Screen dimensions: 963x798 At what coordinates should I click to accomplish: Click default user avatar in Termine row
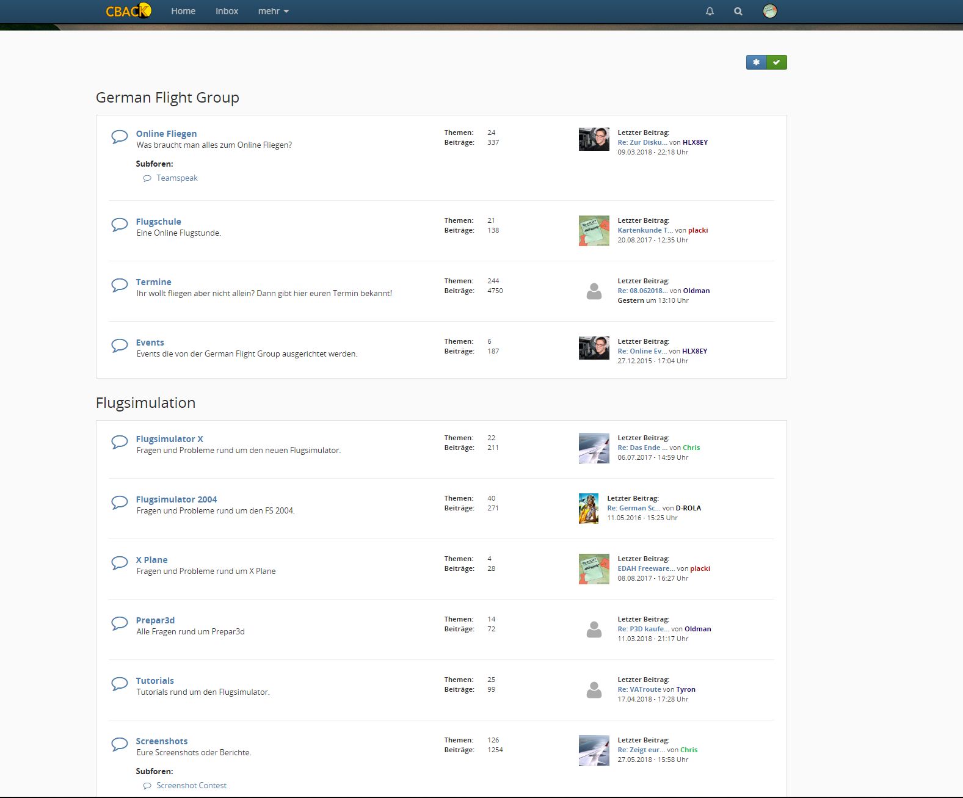pyautogui.click(x=594, y=291)
